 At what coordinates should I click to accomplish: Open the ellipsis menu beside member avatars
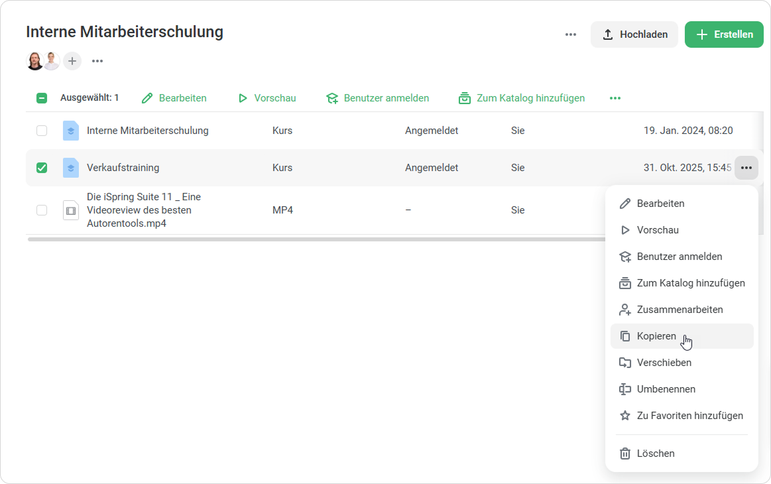tap(97, 61)
